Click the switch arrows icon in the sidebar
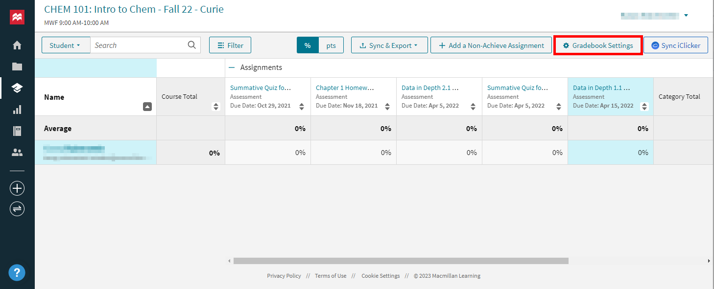 point(17,209)
